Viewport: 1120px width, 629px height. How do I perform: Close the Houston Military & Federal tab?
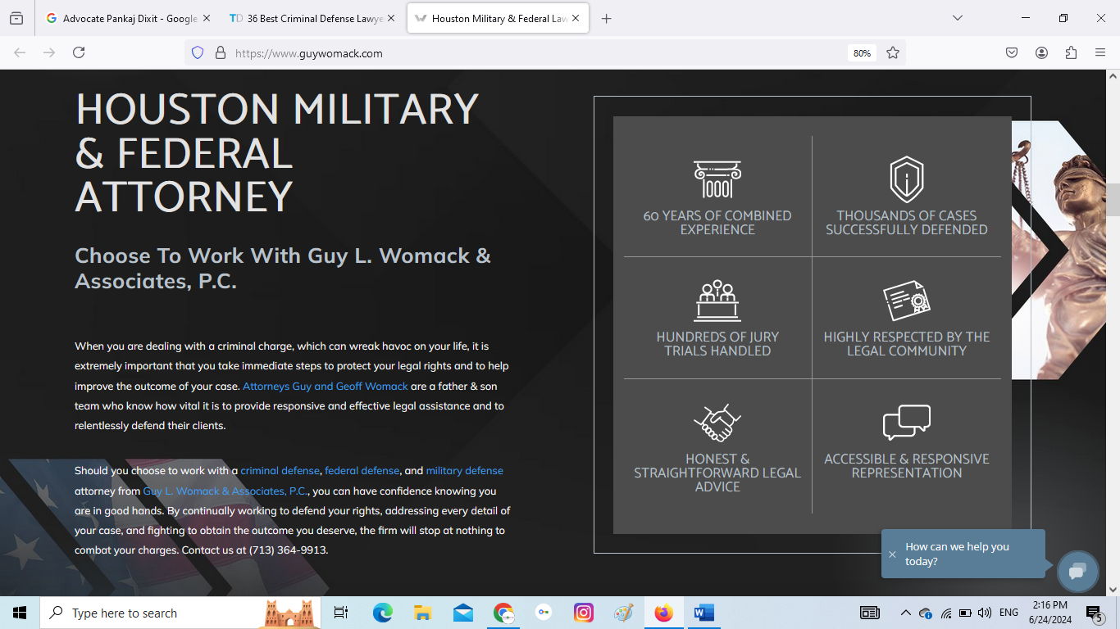point(576,18)
